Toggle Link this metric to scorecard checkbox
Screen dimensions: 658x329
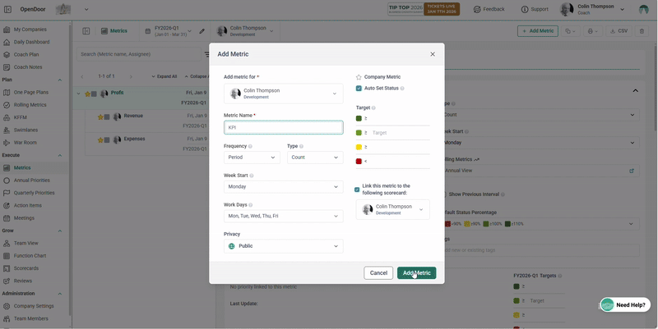357,190
